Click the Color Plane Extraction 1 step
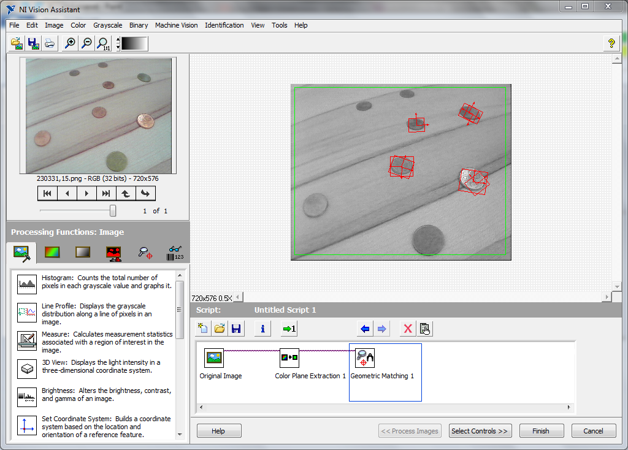Viewport: 628px width, 450px height. 289,357
